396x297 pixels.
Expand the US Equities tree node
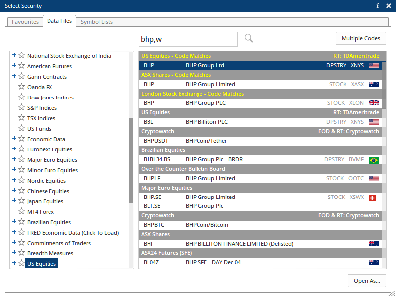(x=14, y=263)
